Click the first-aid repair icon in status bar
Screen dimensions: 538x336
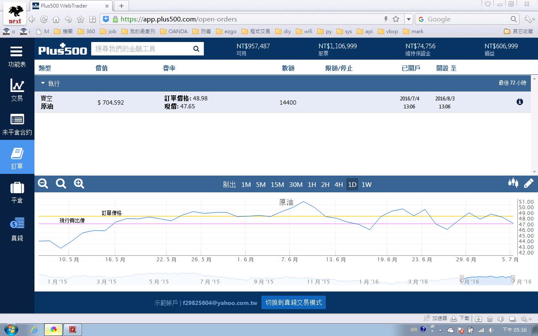[479, 319]
